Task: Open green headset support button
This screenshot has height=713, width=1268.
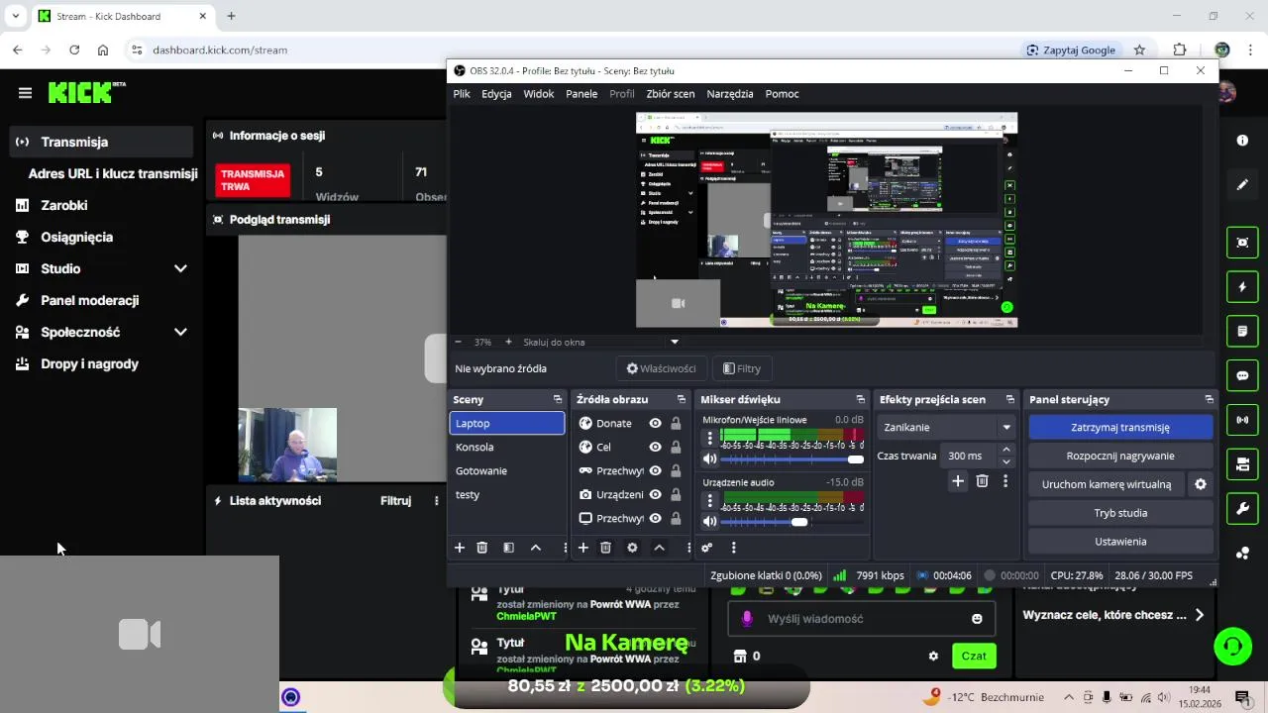Action: pyautogui.click(x=1233, y=647)
